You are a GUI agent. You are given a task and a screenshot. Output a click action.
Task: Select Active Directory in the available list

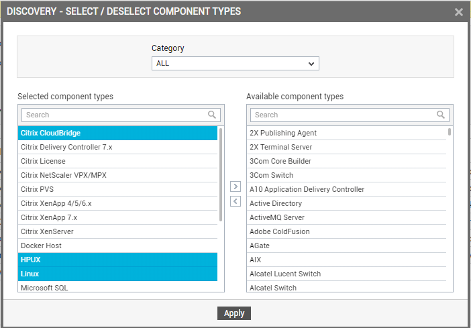[346, 203]
